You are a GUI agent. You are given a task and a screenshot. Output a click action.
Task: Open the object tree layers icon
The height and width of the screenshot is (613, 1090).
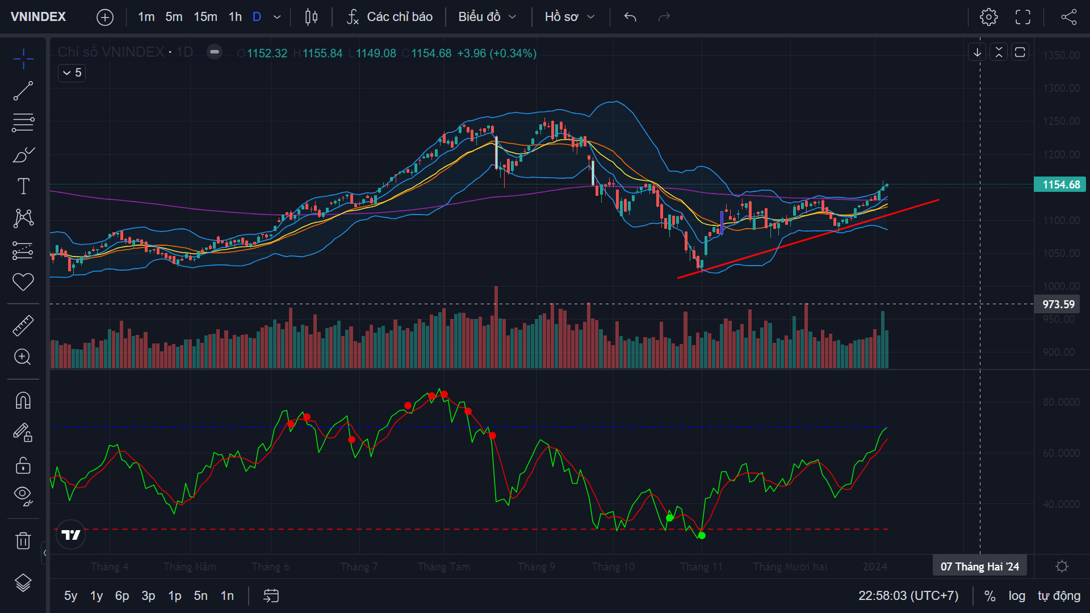click(x=23, y=583)
